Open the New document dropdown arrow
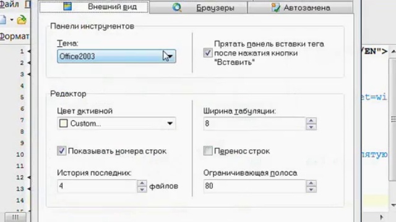Viewport: 396px width, 222px height. pyautogui.click(x=12, y=20)
